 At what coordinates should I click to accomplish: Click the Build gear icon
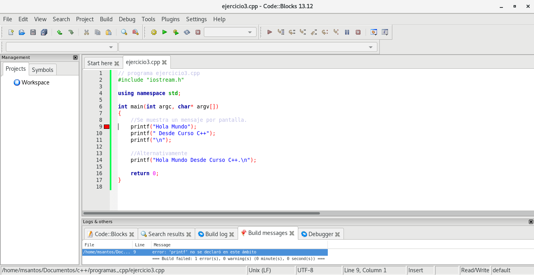(153, 32)
